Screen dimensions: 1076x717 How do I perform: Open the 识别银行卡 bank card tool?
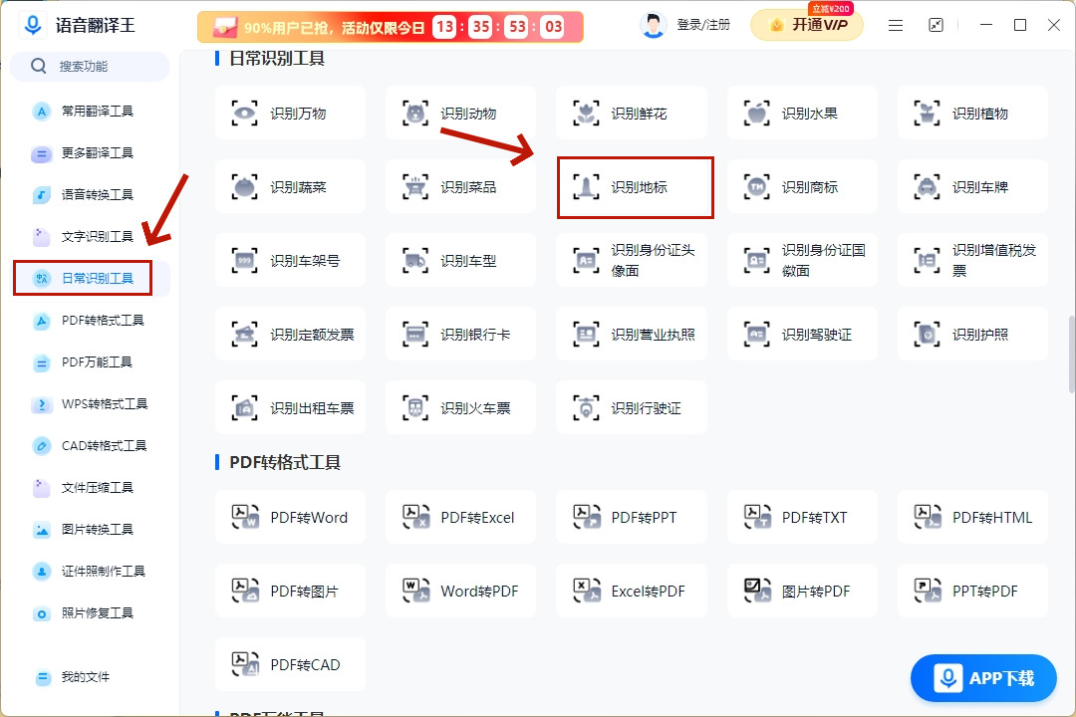[460, 335]
